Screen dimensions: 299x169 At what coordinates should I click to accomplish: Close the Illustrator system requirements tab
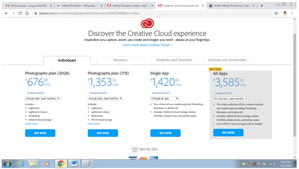pos(152,6)
